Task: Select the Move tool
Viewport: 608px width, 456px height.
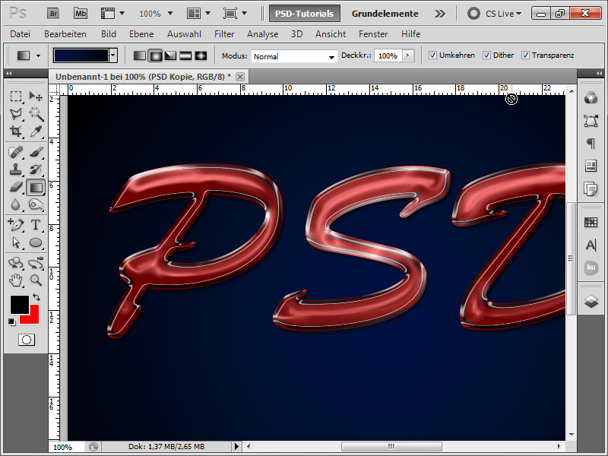Action: point(36,96)
